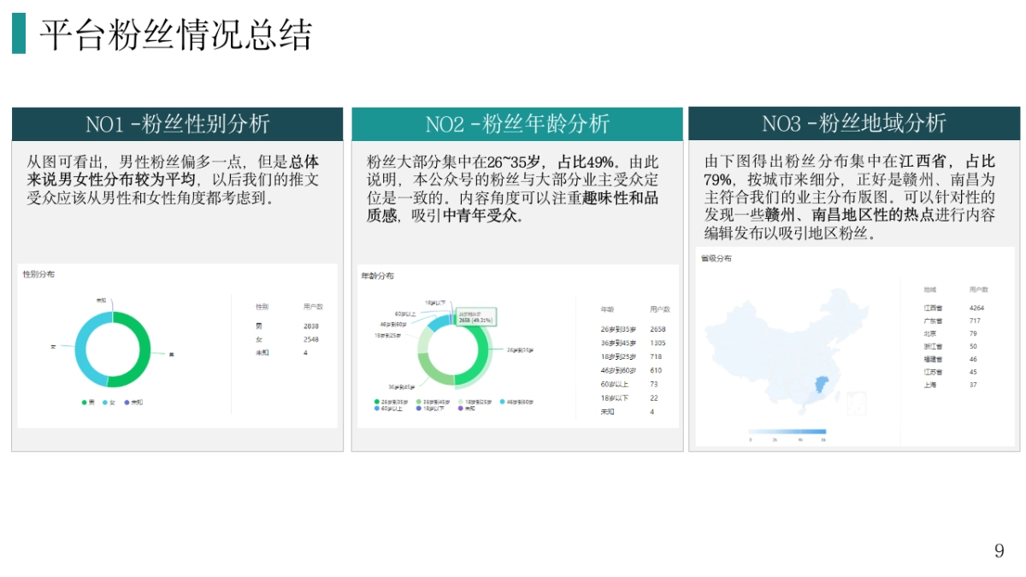Click the NO2 -粉丝年龄分析 header
The image size is (1026, 577).
coord(517,124)
